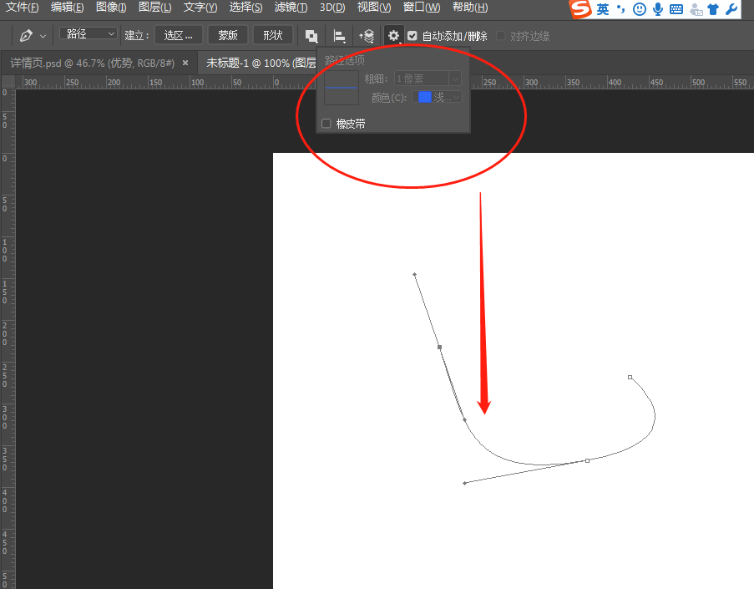
Task: Open the path arrangement icon
Action: tap(366, 36)
